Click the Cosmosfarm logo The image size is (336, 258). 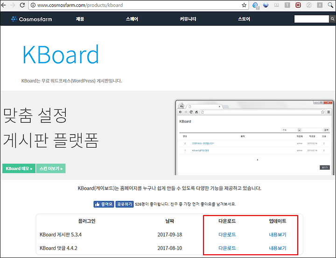click(x=32, y=19)
